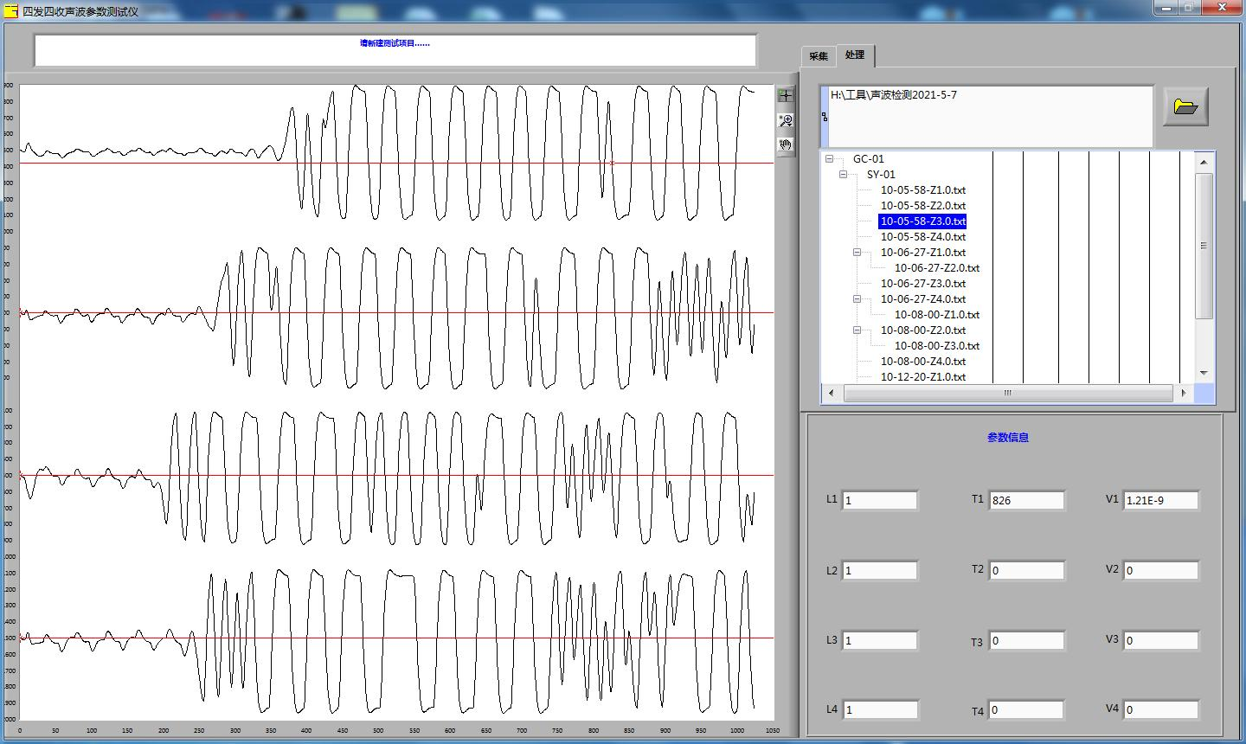
Task: Click the L3 input field
Action: coord(879,640)
